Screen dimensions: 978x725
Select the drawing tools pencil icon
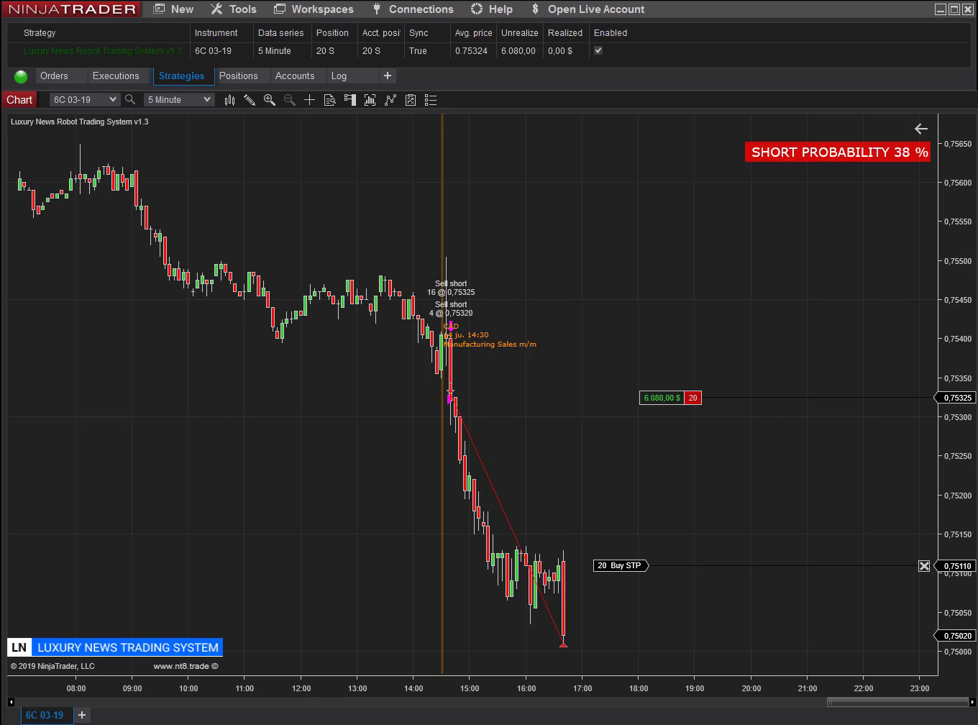point(250,100)
